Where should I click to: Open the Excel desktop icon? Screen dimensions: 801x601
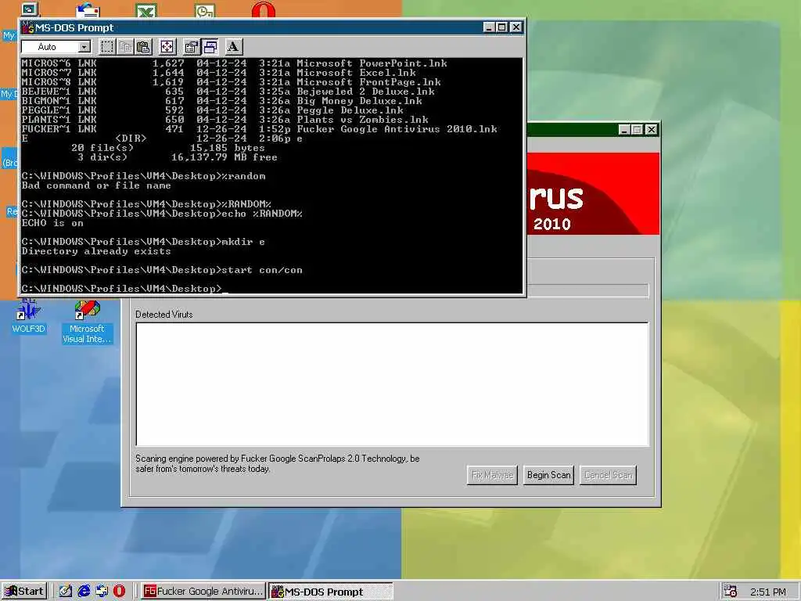point(146,9)
